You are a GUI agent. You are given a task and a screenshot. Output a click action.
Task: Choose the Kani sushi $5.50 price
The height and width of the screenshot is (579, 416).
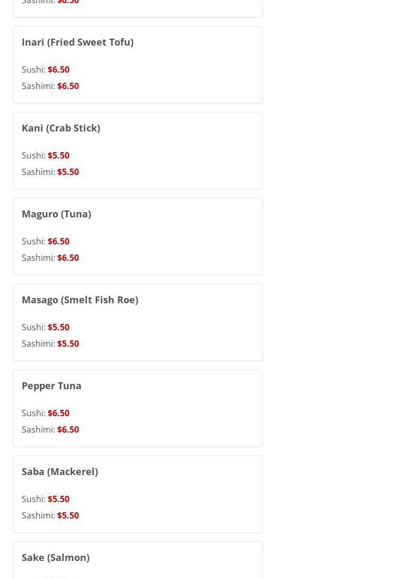[58, 155]
